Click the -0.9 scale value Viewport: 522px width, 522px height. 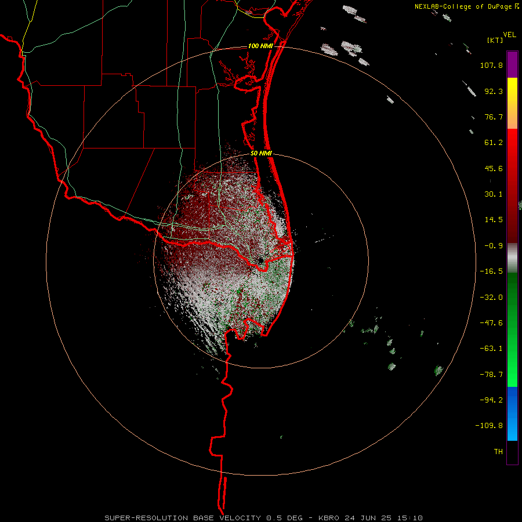point(494,246)
